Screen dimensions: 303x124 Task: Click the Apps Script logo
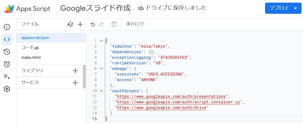click(x=9, y=9)
